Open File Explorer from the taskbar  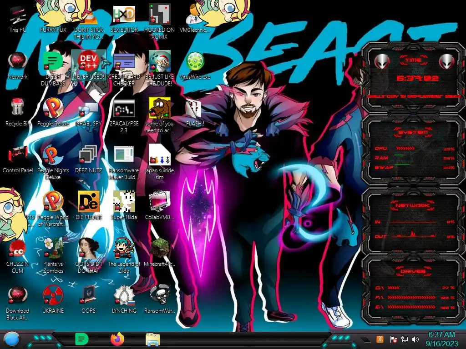(x=153, y=339)
